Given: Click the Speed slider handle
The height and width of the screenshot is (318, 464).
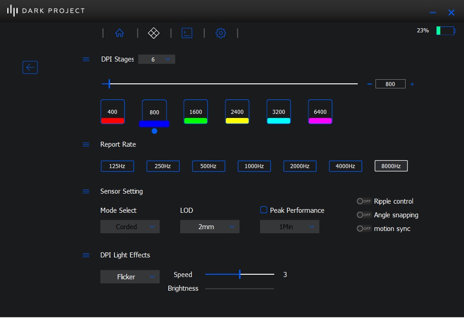Looking at the screenshot, I should click(x=240, y=274).
